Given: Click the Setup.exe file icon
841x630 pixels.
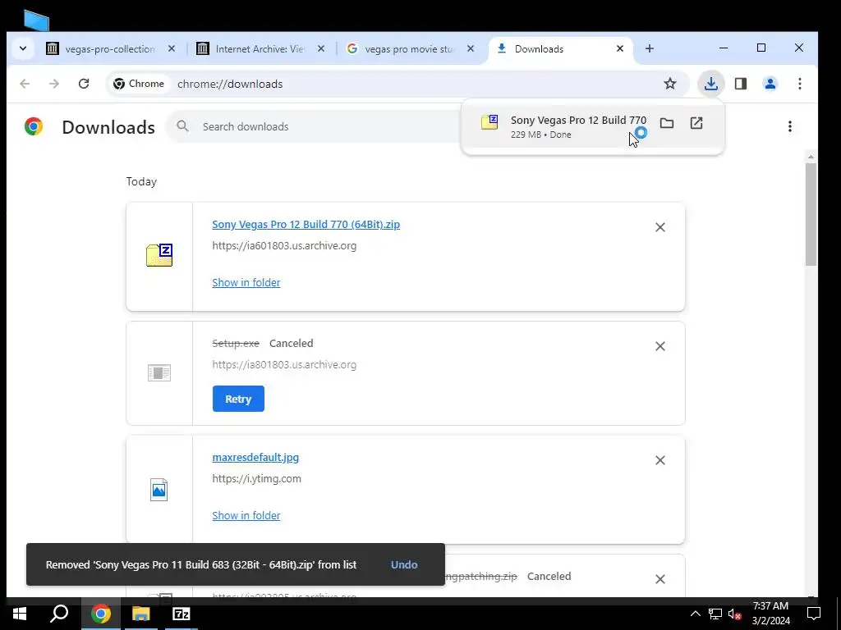Looking at the screenshot, I should [159, 373].
